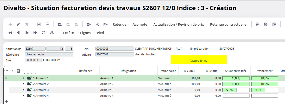Click the Situation validée column header
Screen dimensions: 285x104
pyautogui.click(x=236, y=71)
